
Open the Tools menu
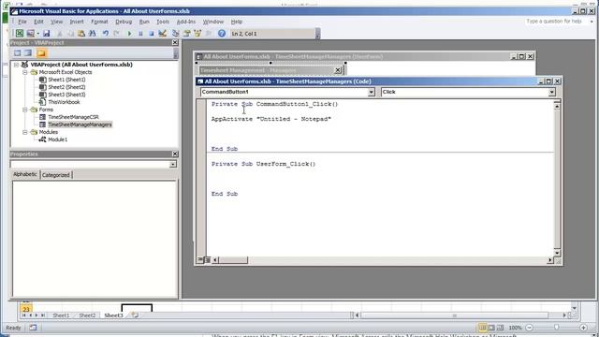tap(163, 22)
